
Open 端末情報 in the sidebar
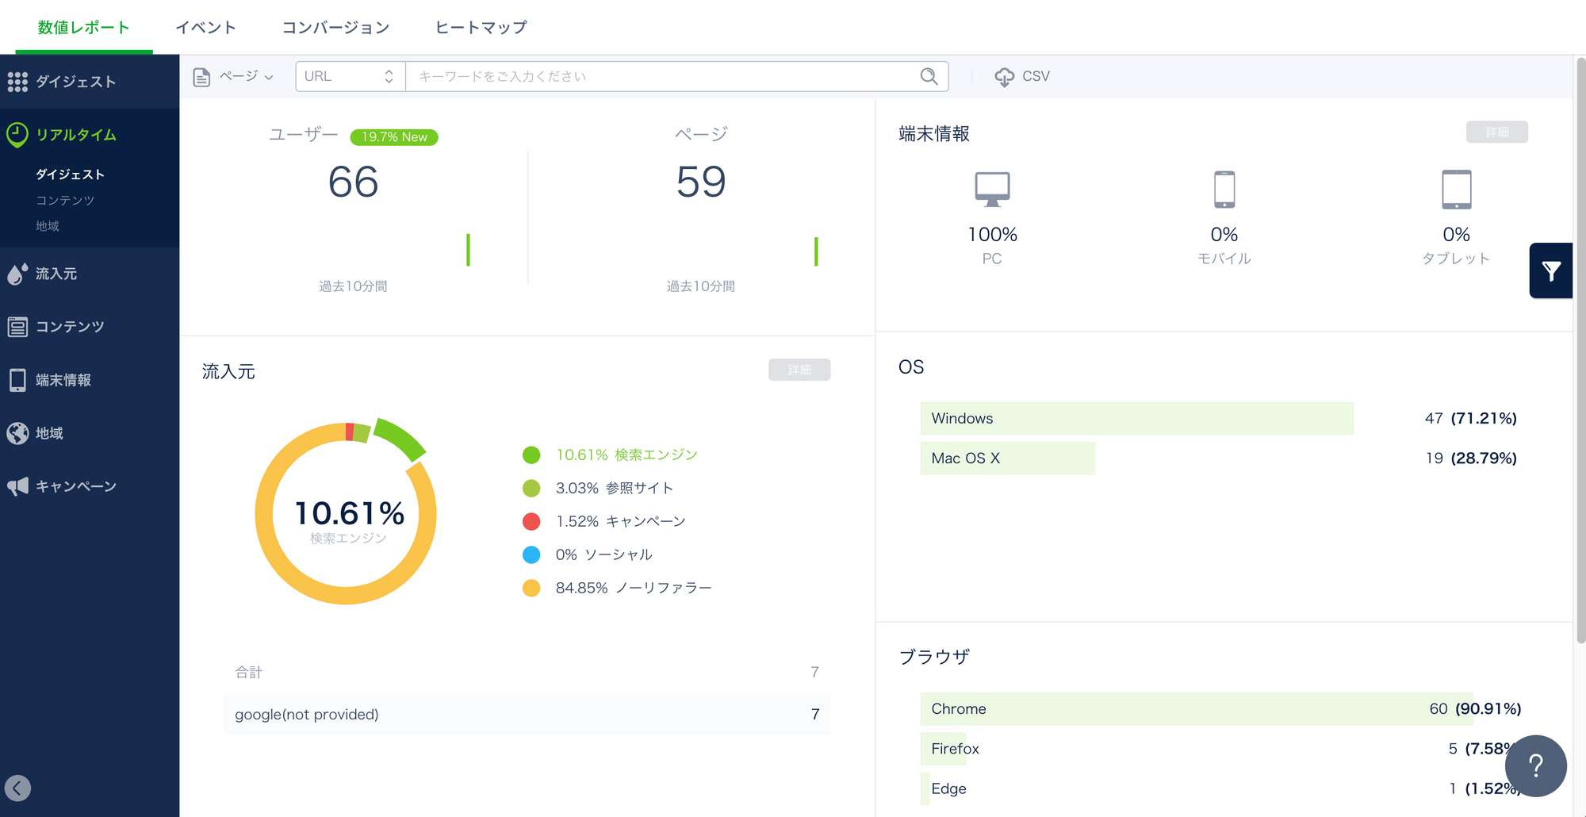(x=63, y=380)
